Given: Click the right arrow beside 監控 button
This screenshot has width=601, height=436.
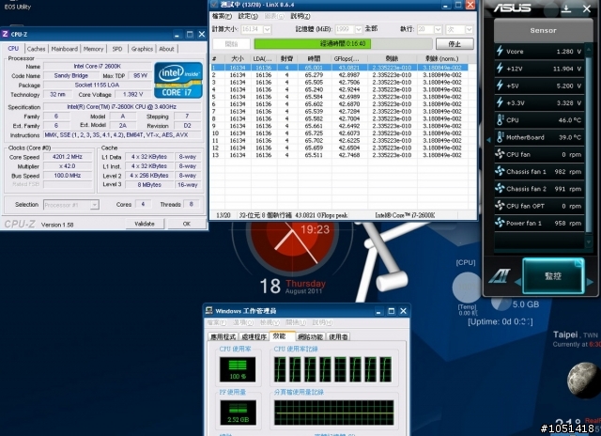Looking at the screenshot, I should coord(590,282).
